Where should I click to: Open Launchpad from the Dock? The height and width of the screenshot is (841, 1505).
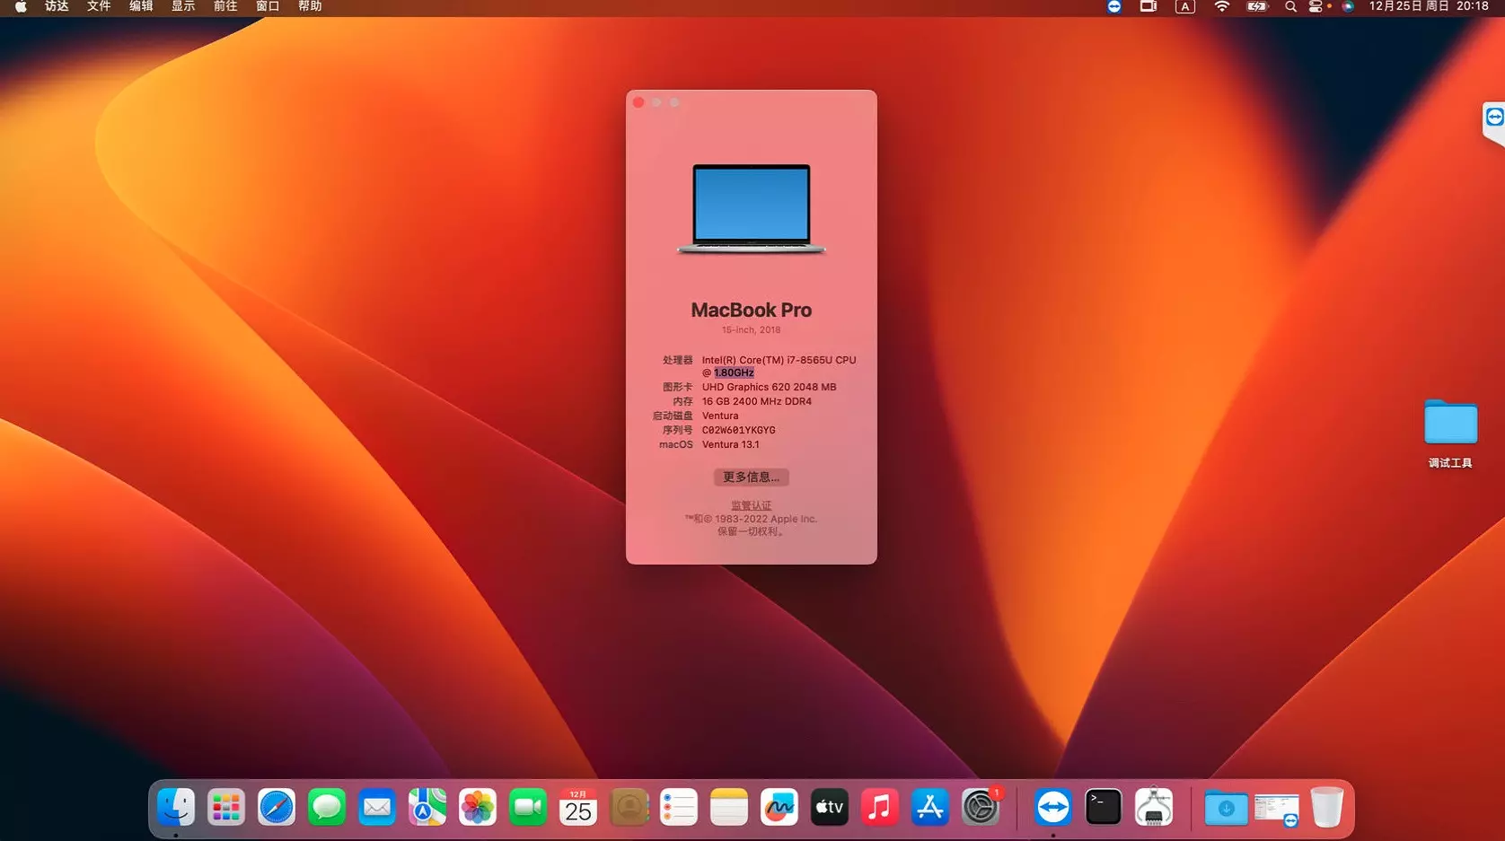click(226, 807)
